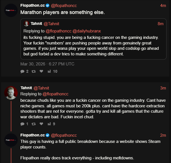Viewport: 171px width, 163px height.
Task: Retweet the quoted Tahnit tweet
Action: click(x=34, y=71)
